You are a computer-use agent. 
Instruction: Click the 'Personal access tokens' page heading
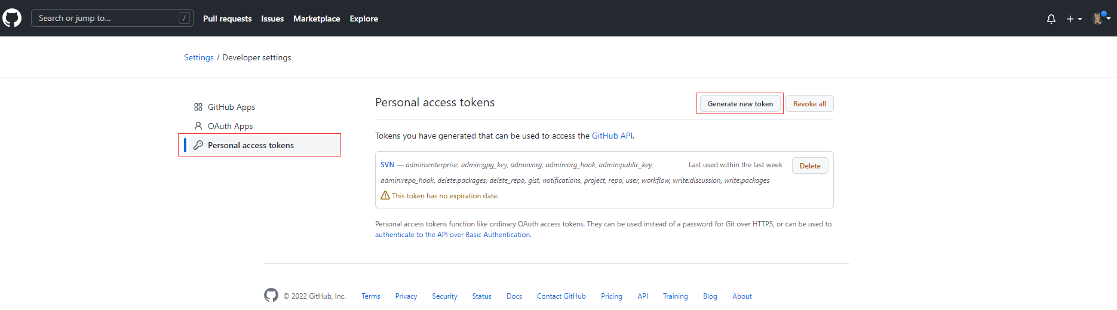(435, 102)
